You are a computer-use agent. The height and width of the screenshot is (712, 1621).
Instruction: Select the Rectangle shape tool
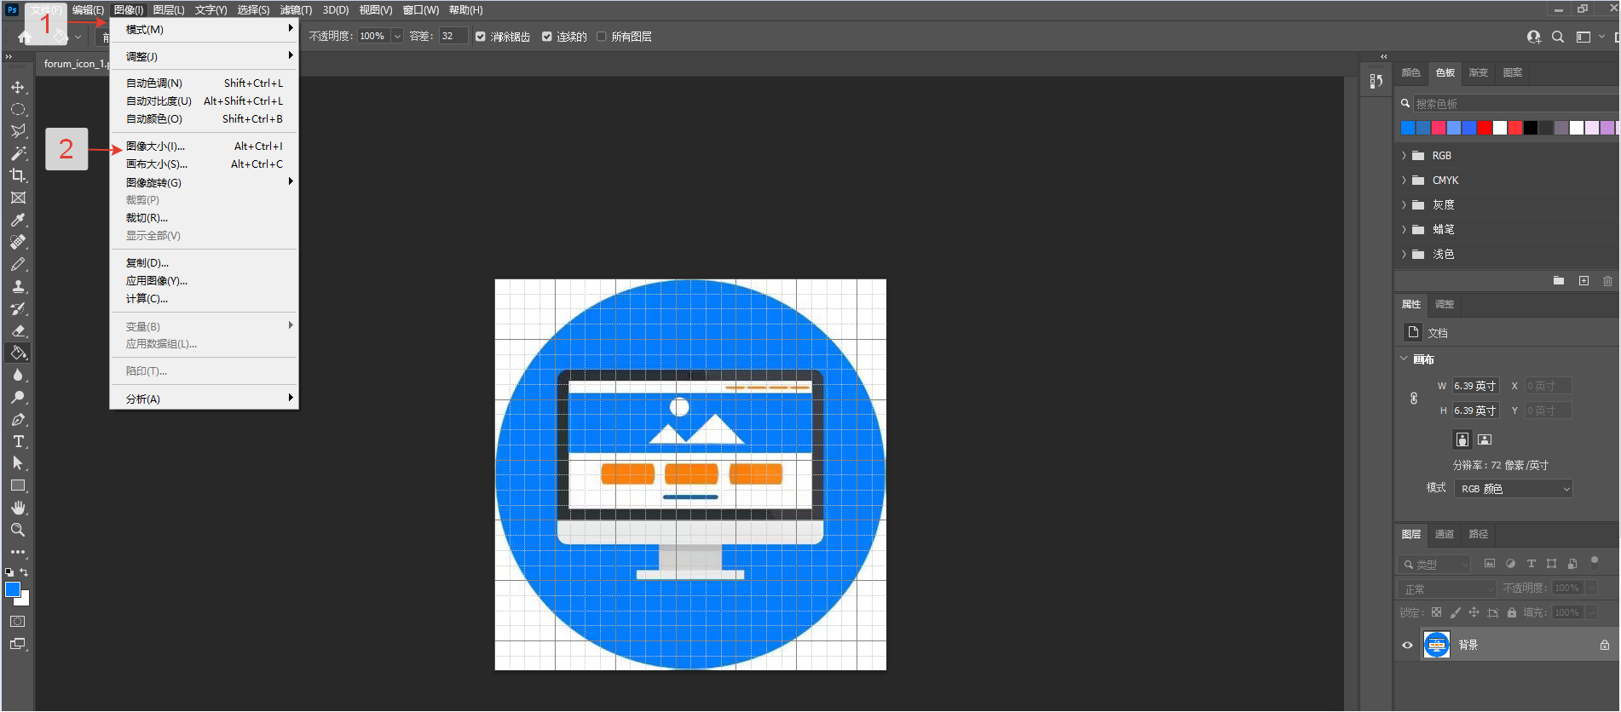pyautogui.click(x=18, y=485)
